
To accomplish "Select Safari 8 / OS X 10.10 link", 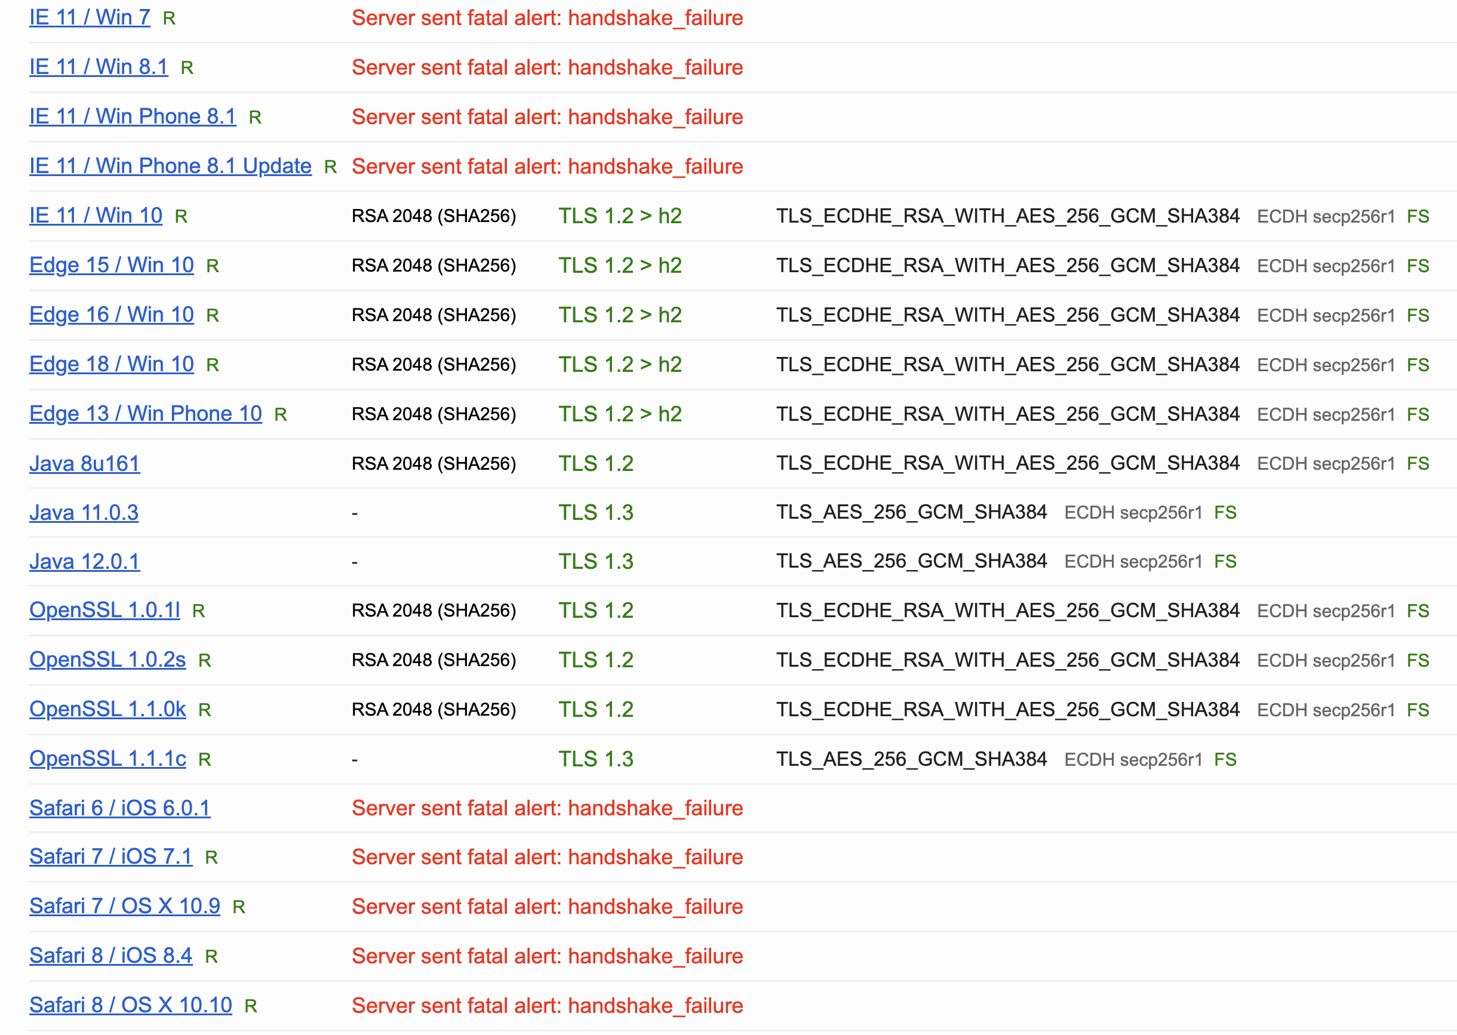I will [x=130, y=1005].
